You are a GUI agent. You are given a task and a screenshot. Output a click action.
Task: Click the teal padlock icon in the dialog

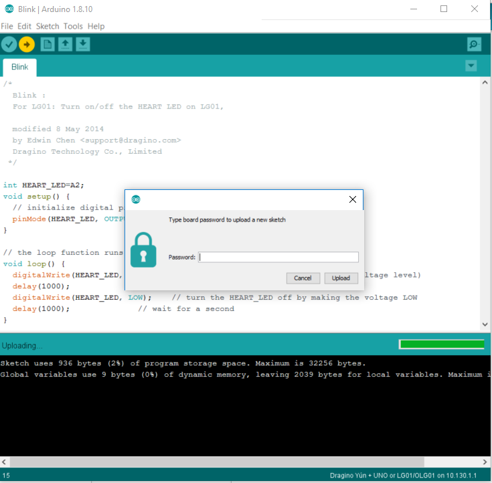[143, 250]
